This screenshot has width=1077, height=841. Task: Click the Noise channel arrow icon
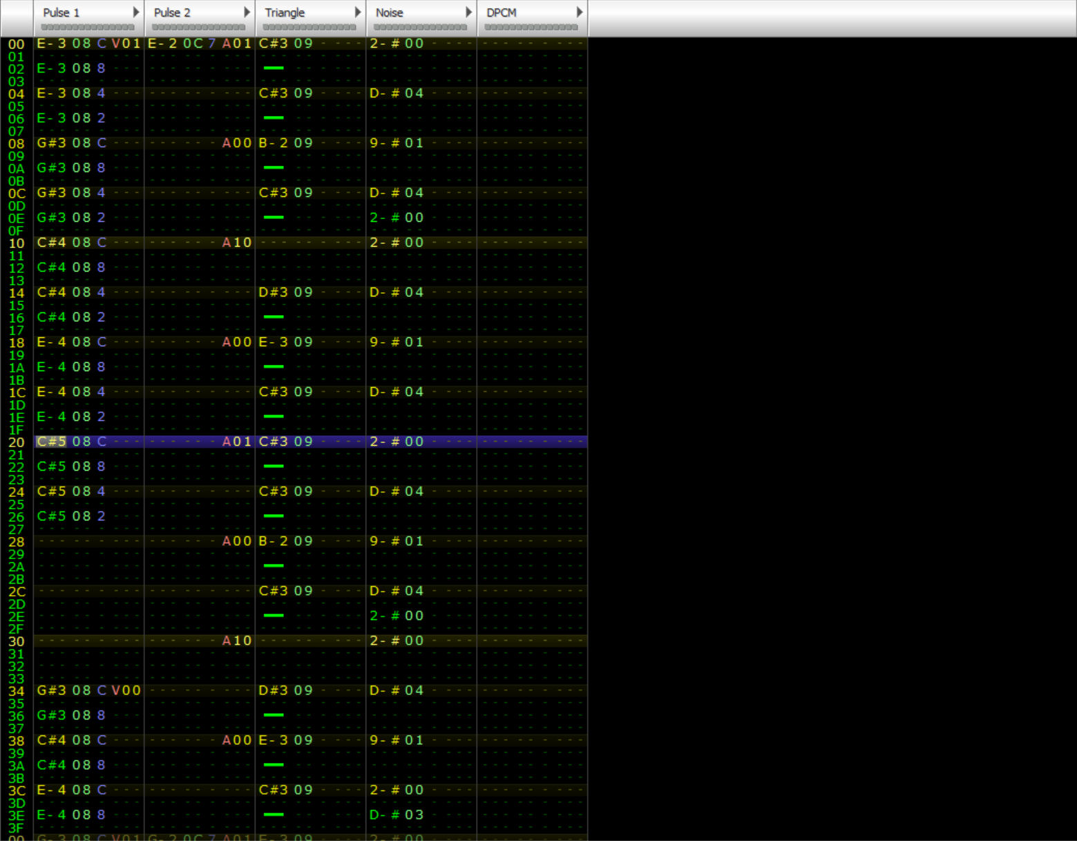coord(469,12)
